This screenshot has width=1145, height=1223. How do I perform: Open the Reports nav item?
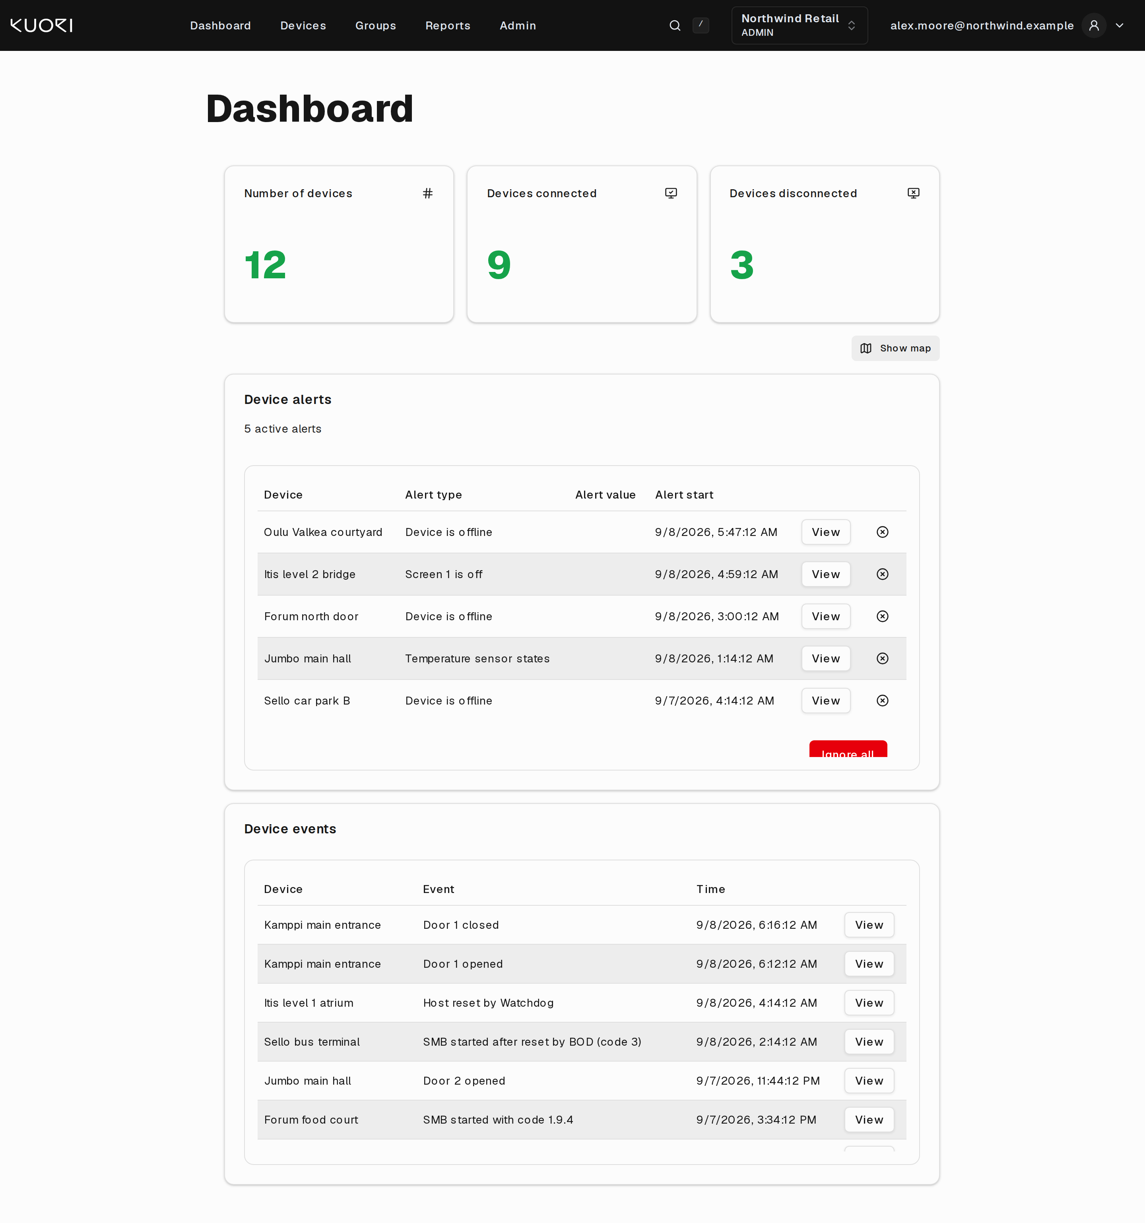pyautogui.click(x=448, y=25)
